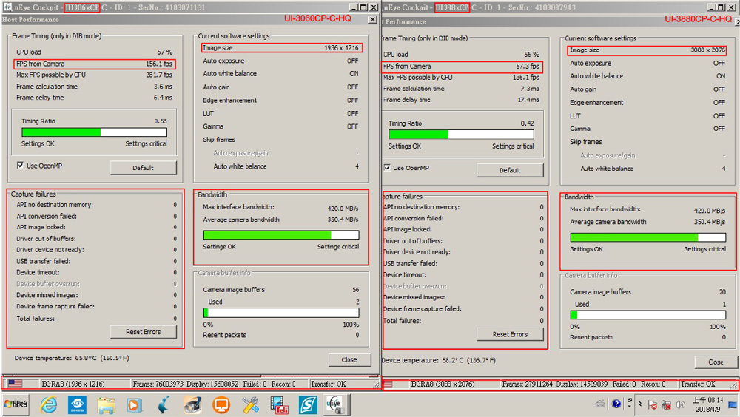Image resolution: width=740 pixels, height=417 pixels.
Task: Open the green S application icon
Action: pos(308,404)
